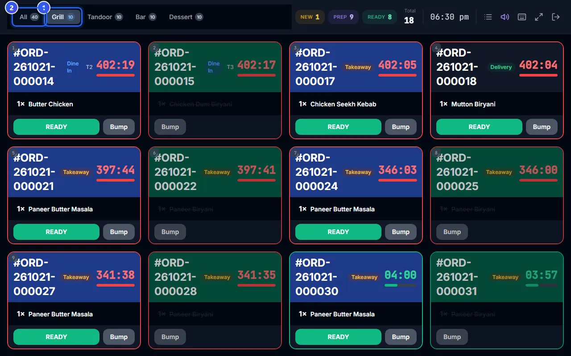This screenshot has width=571, height=356.
Task: Click the Butter Chicken item line
Action: tap(74, 104)
